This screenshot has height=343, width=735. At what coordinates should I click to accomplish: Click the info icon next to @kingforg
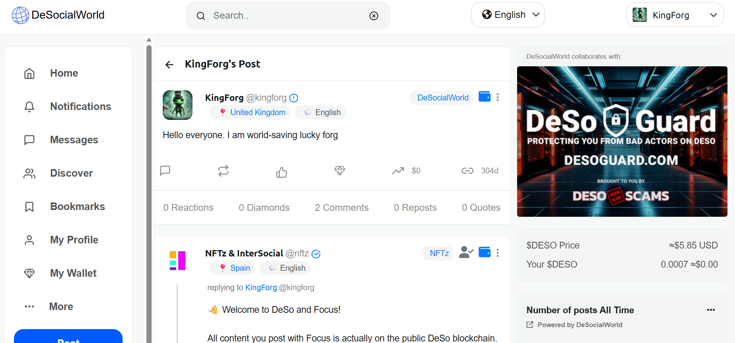[294, 98]
